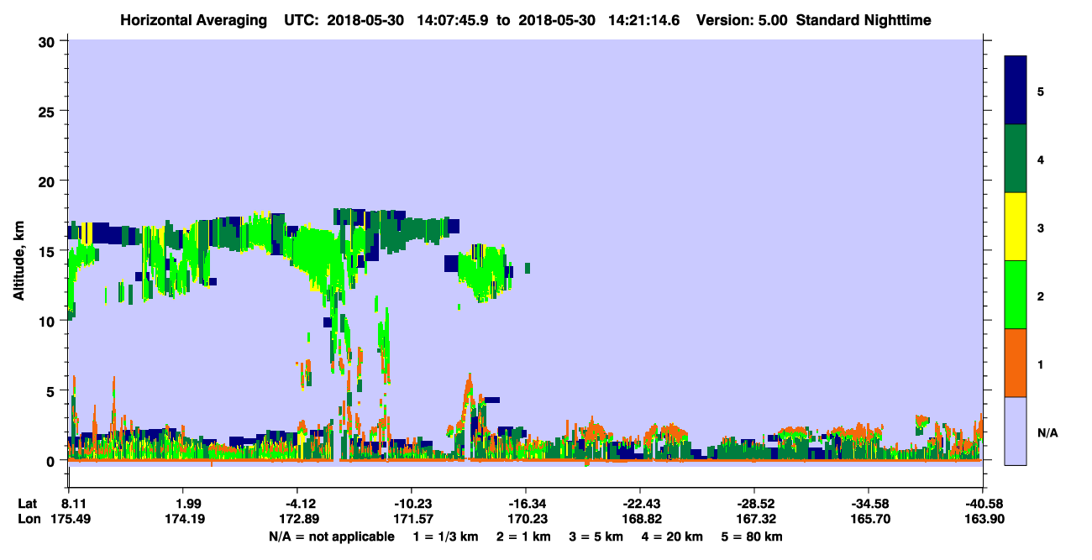Click the latitude value 1.99
The width and height of the screenshot is (1092, 560).
point(183,504)
